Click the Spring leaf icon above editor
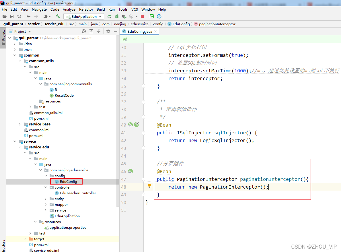Image resolution: width=341 pixels, height=252 pixels. [125, 40]
